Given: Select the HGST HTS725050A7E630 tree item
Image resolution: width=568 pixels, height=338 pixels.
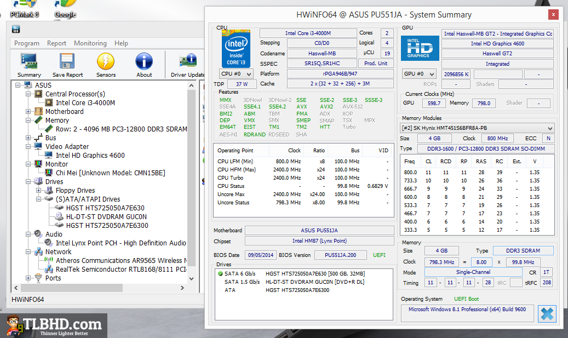Looking at the screenshot, I should (105, 208).
